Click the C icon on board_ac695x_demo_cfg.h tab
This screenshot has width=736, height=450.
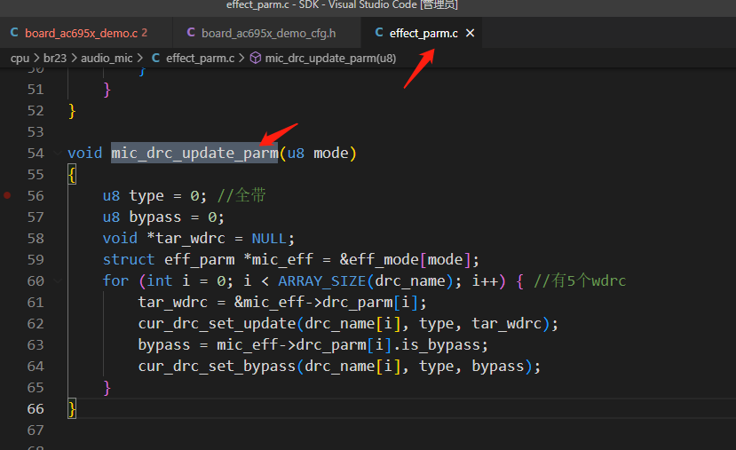click(191, 32)
